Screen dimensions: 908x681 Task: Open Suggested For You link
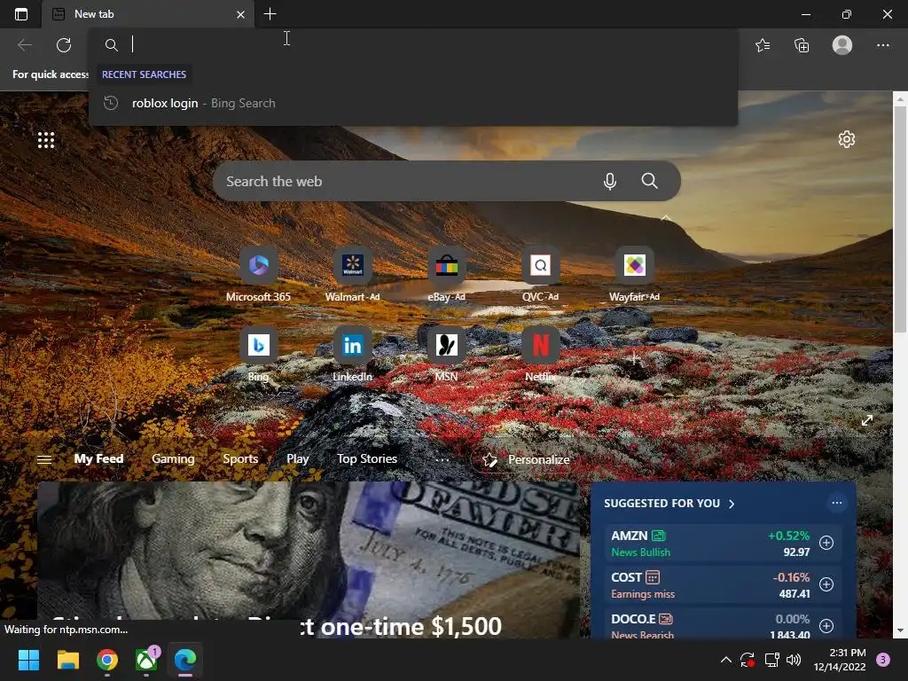point(669,504)
